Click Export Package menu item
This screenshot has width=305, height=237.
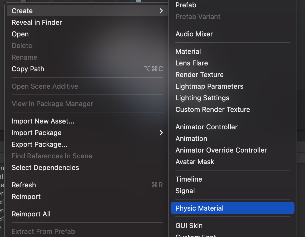pos(40,144)
